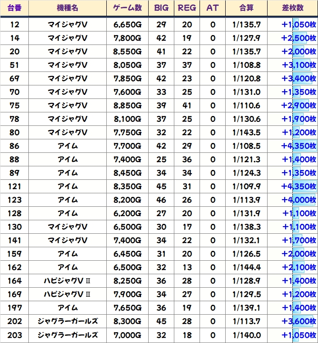Click the 台番 column header

[14, 8]
